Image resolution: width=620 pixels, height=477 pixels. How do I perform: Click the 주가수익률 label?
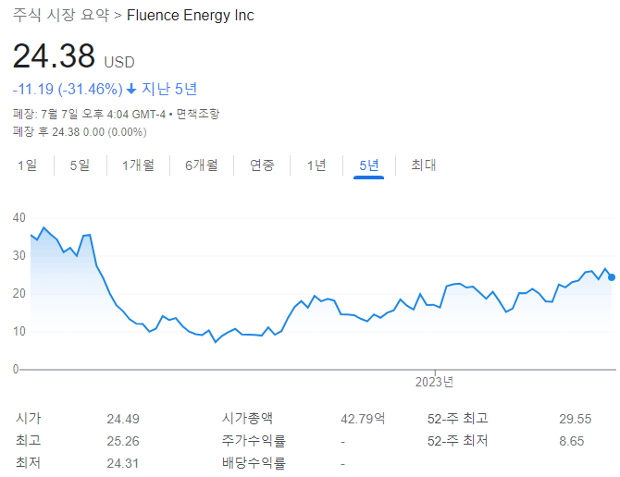pos(254,441)
